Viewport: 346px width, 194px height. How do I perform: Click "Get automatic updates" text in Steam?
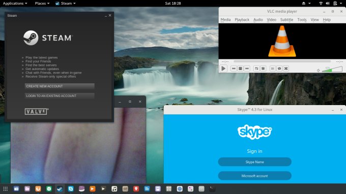(x=42, y=69)
